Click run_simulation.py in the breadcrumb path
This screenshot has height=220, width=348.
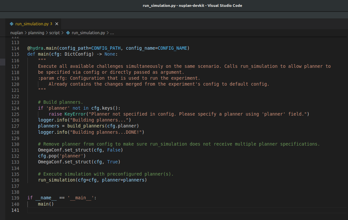[x=88, y=33]
